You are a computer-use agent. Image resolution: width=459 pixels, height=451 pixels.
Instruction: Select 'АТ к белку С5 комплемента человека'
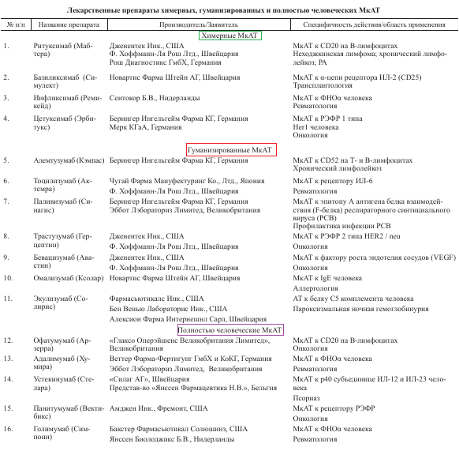point(353,299)
